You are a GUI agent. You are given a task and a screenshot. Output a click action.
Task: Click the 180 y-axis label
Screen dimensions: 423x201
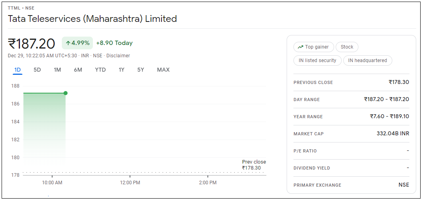pyautogui.click(x=16, y=158)
